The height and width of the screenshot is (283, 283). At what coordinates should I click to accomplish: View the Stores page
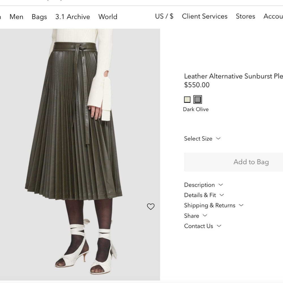(x=245, y=16)
